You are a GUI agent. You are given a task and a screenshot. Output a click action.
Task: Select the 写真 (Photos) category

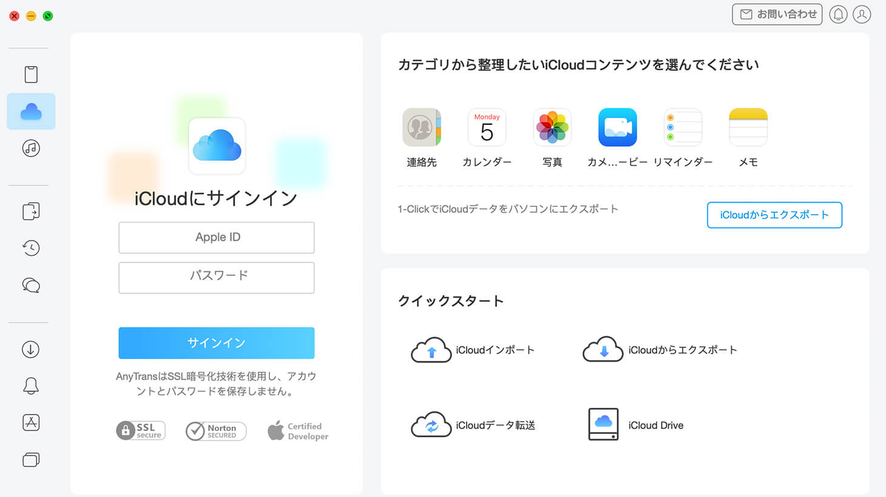tap(552, 127)
